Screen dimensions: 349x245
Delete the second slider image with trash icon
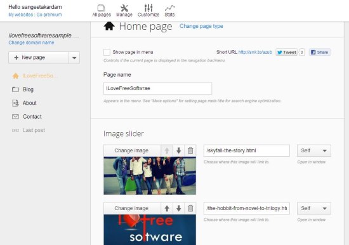click(x=190, y=208)
